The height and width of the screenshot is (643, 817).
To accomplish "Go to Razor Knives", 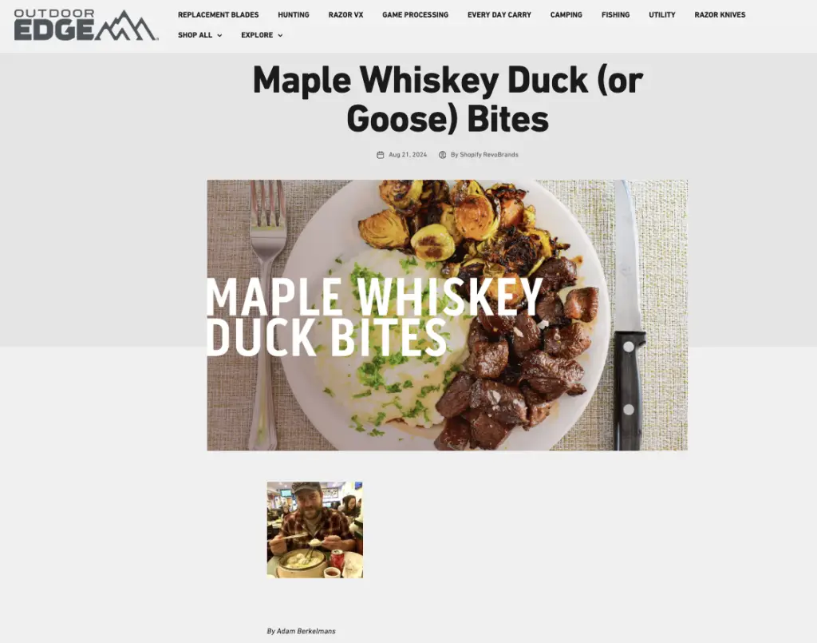I will [x=720, y=14].
